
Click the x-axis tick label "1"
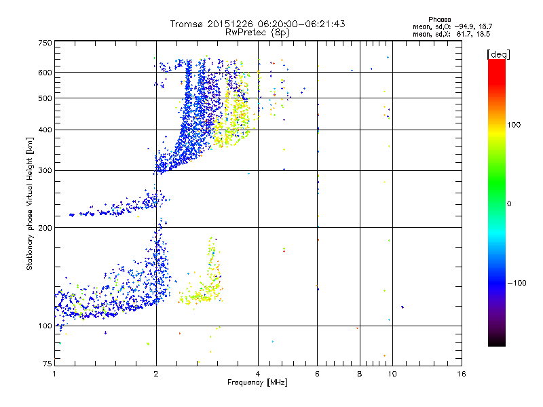pyautogui.click(x=54, y=374)
